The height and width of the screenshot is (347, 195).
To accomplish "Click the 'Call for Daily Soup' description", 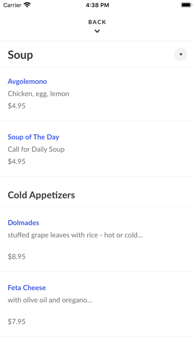I will [36, 150].
